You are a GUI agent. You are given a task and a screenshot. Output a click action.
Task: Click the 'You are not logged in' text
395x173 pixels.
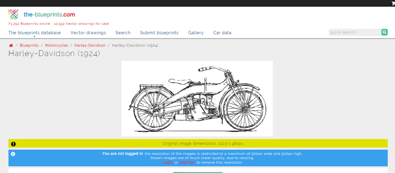122,154
